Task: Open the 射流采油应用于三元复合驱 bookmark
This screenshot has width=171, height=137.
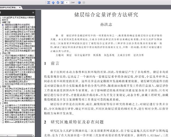Action: click(x=20, y=72)
